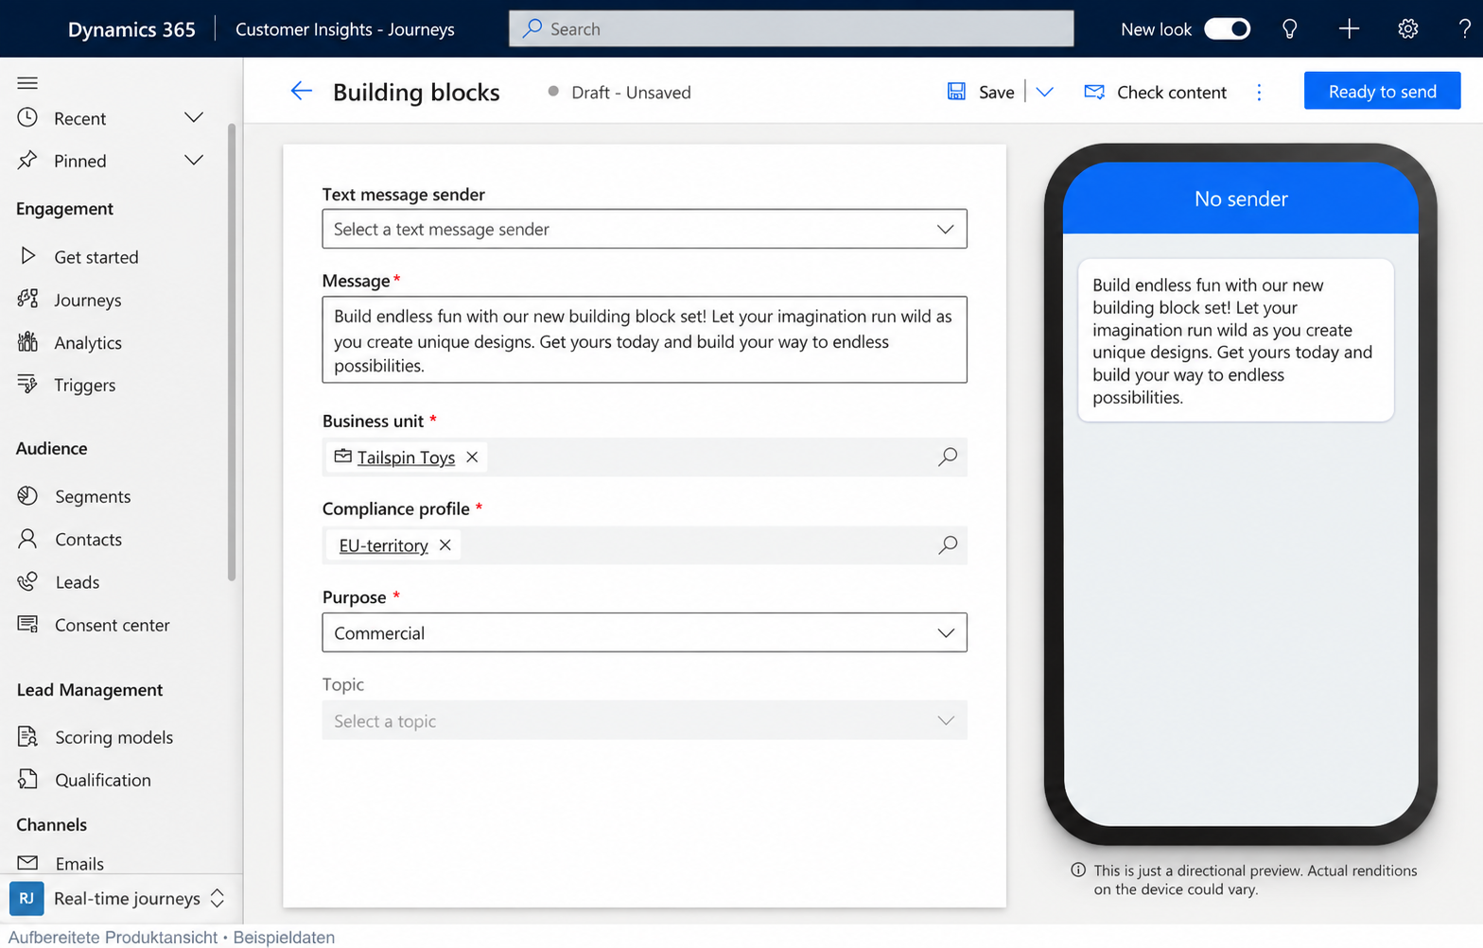Image resolution: width=1483 pixels, height=948 pixels.
Task: Open Emails in sidebar
Action: pyautogui.click(x=79, y=863)
